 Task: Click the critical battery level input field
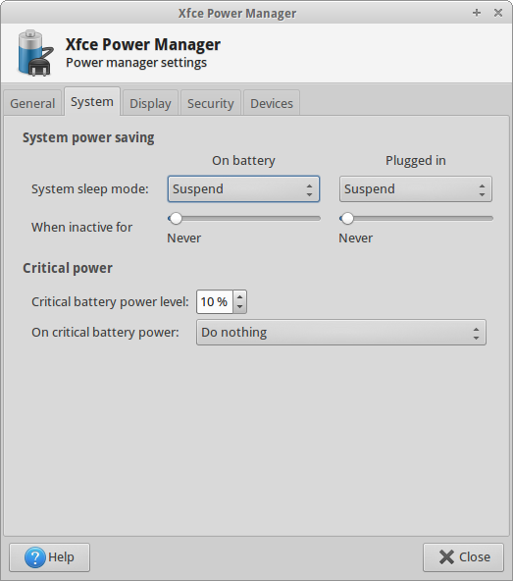click(x=215, y=301)
